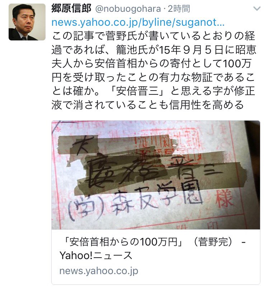Click the tweet line 液で消されていることも信用性を高める
Image resolution: width=269 pixels, height=287 pixels.
click(x=147, y=105)
